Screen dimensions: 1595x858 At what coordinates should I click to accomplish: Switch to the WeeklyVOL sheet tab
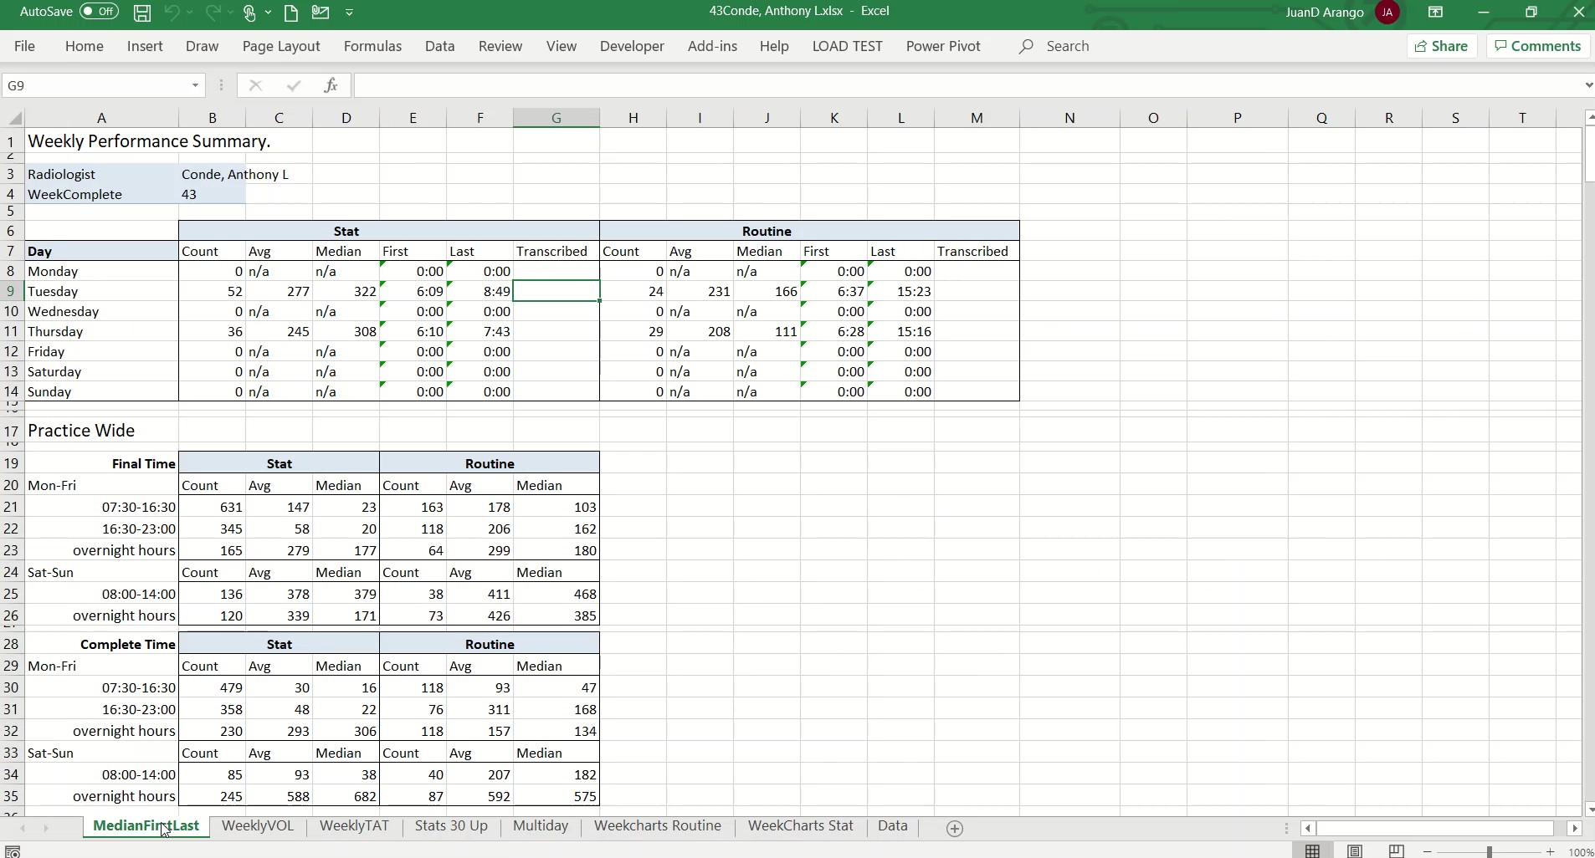(x=258, y=826)
